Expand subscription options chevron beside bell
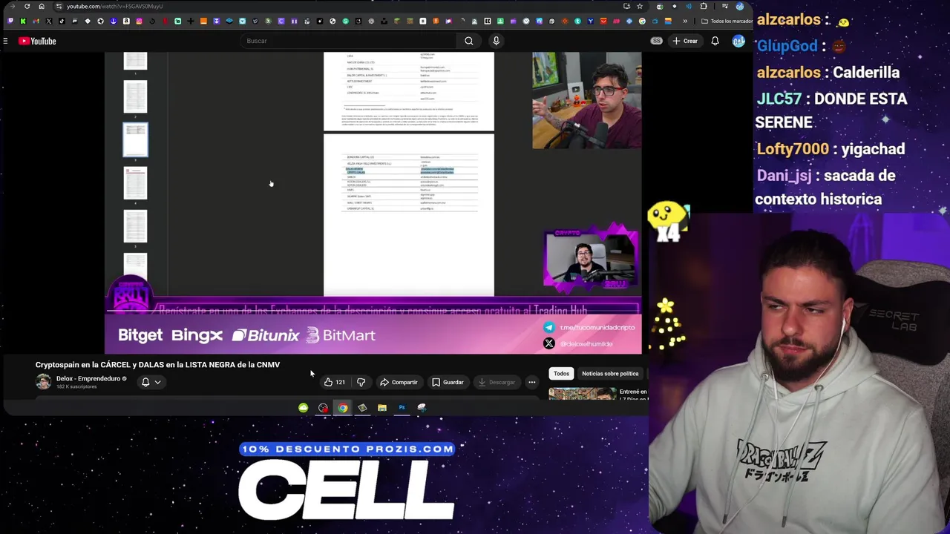 pyautogui.click(x=157, y=382)
